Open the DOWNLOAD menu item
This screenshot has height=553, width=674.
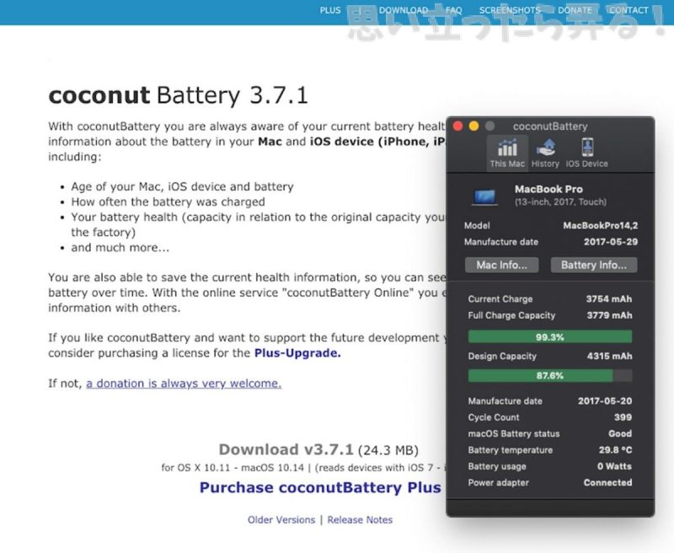tap(404, 10)
